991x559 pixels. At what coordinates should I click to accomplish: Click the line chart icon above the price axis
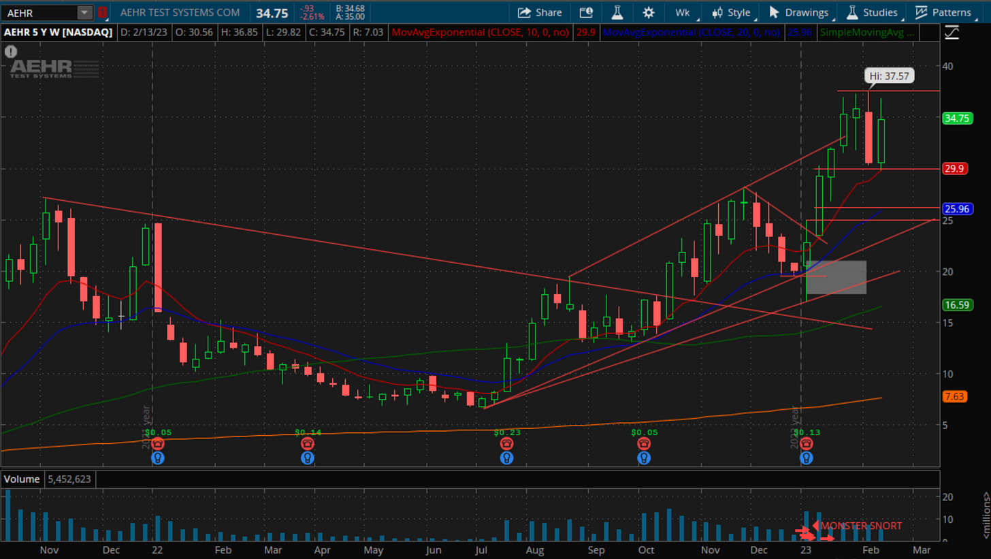point(952,32)
